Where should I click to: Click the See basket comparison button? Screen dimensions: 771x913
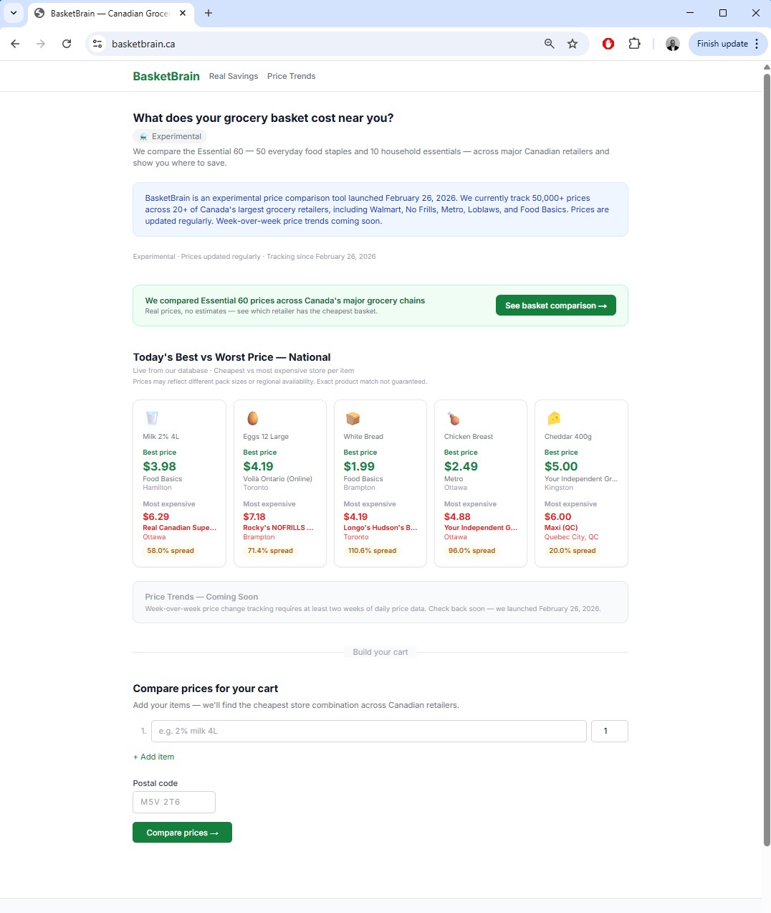(x=555, y=305)
